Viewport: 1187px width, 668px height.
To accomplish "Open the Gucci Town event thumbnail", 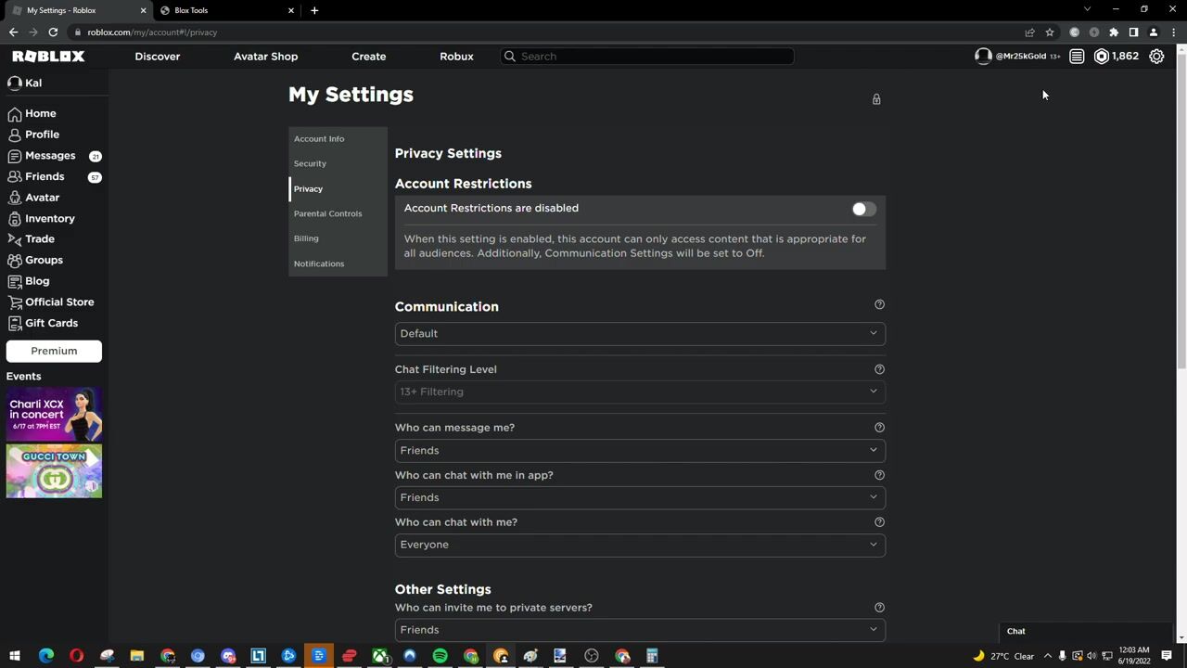I will [x=54, y=471].
